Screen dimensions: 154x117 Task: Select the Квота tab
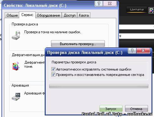click(x=84, y=15)
